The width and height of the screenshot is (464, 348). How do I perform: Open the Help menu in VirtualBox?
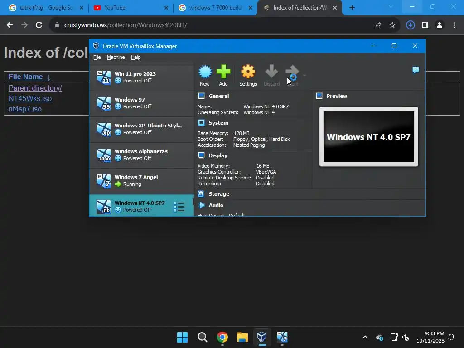pyautogui.click(x=136, y=57)
